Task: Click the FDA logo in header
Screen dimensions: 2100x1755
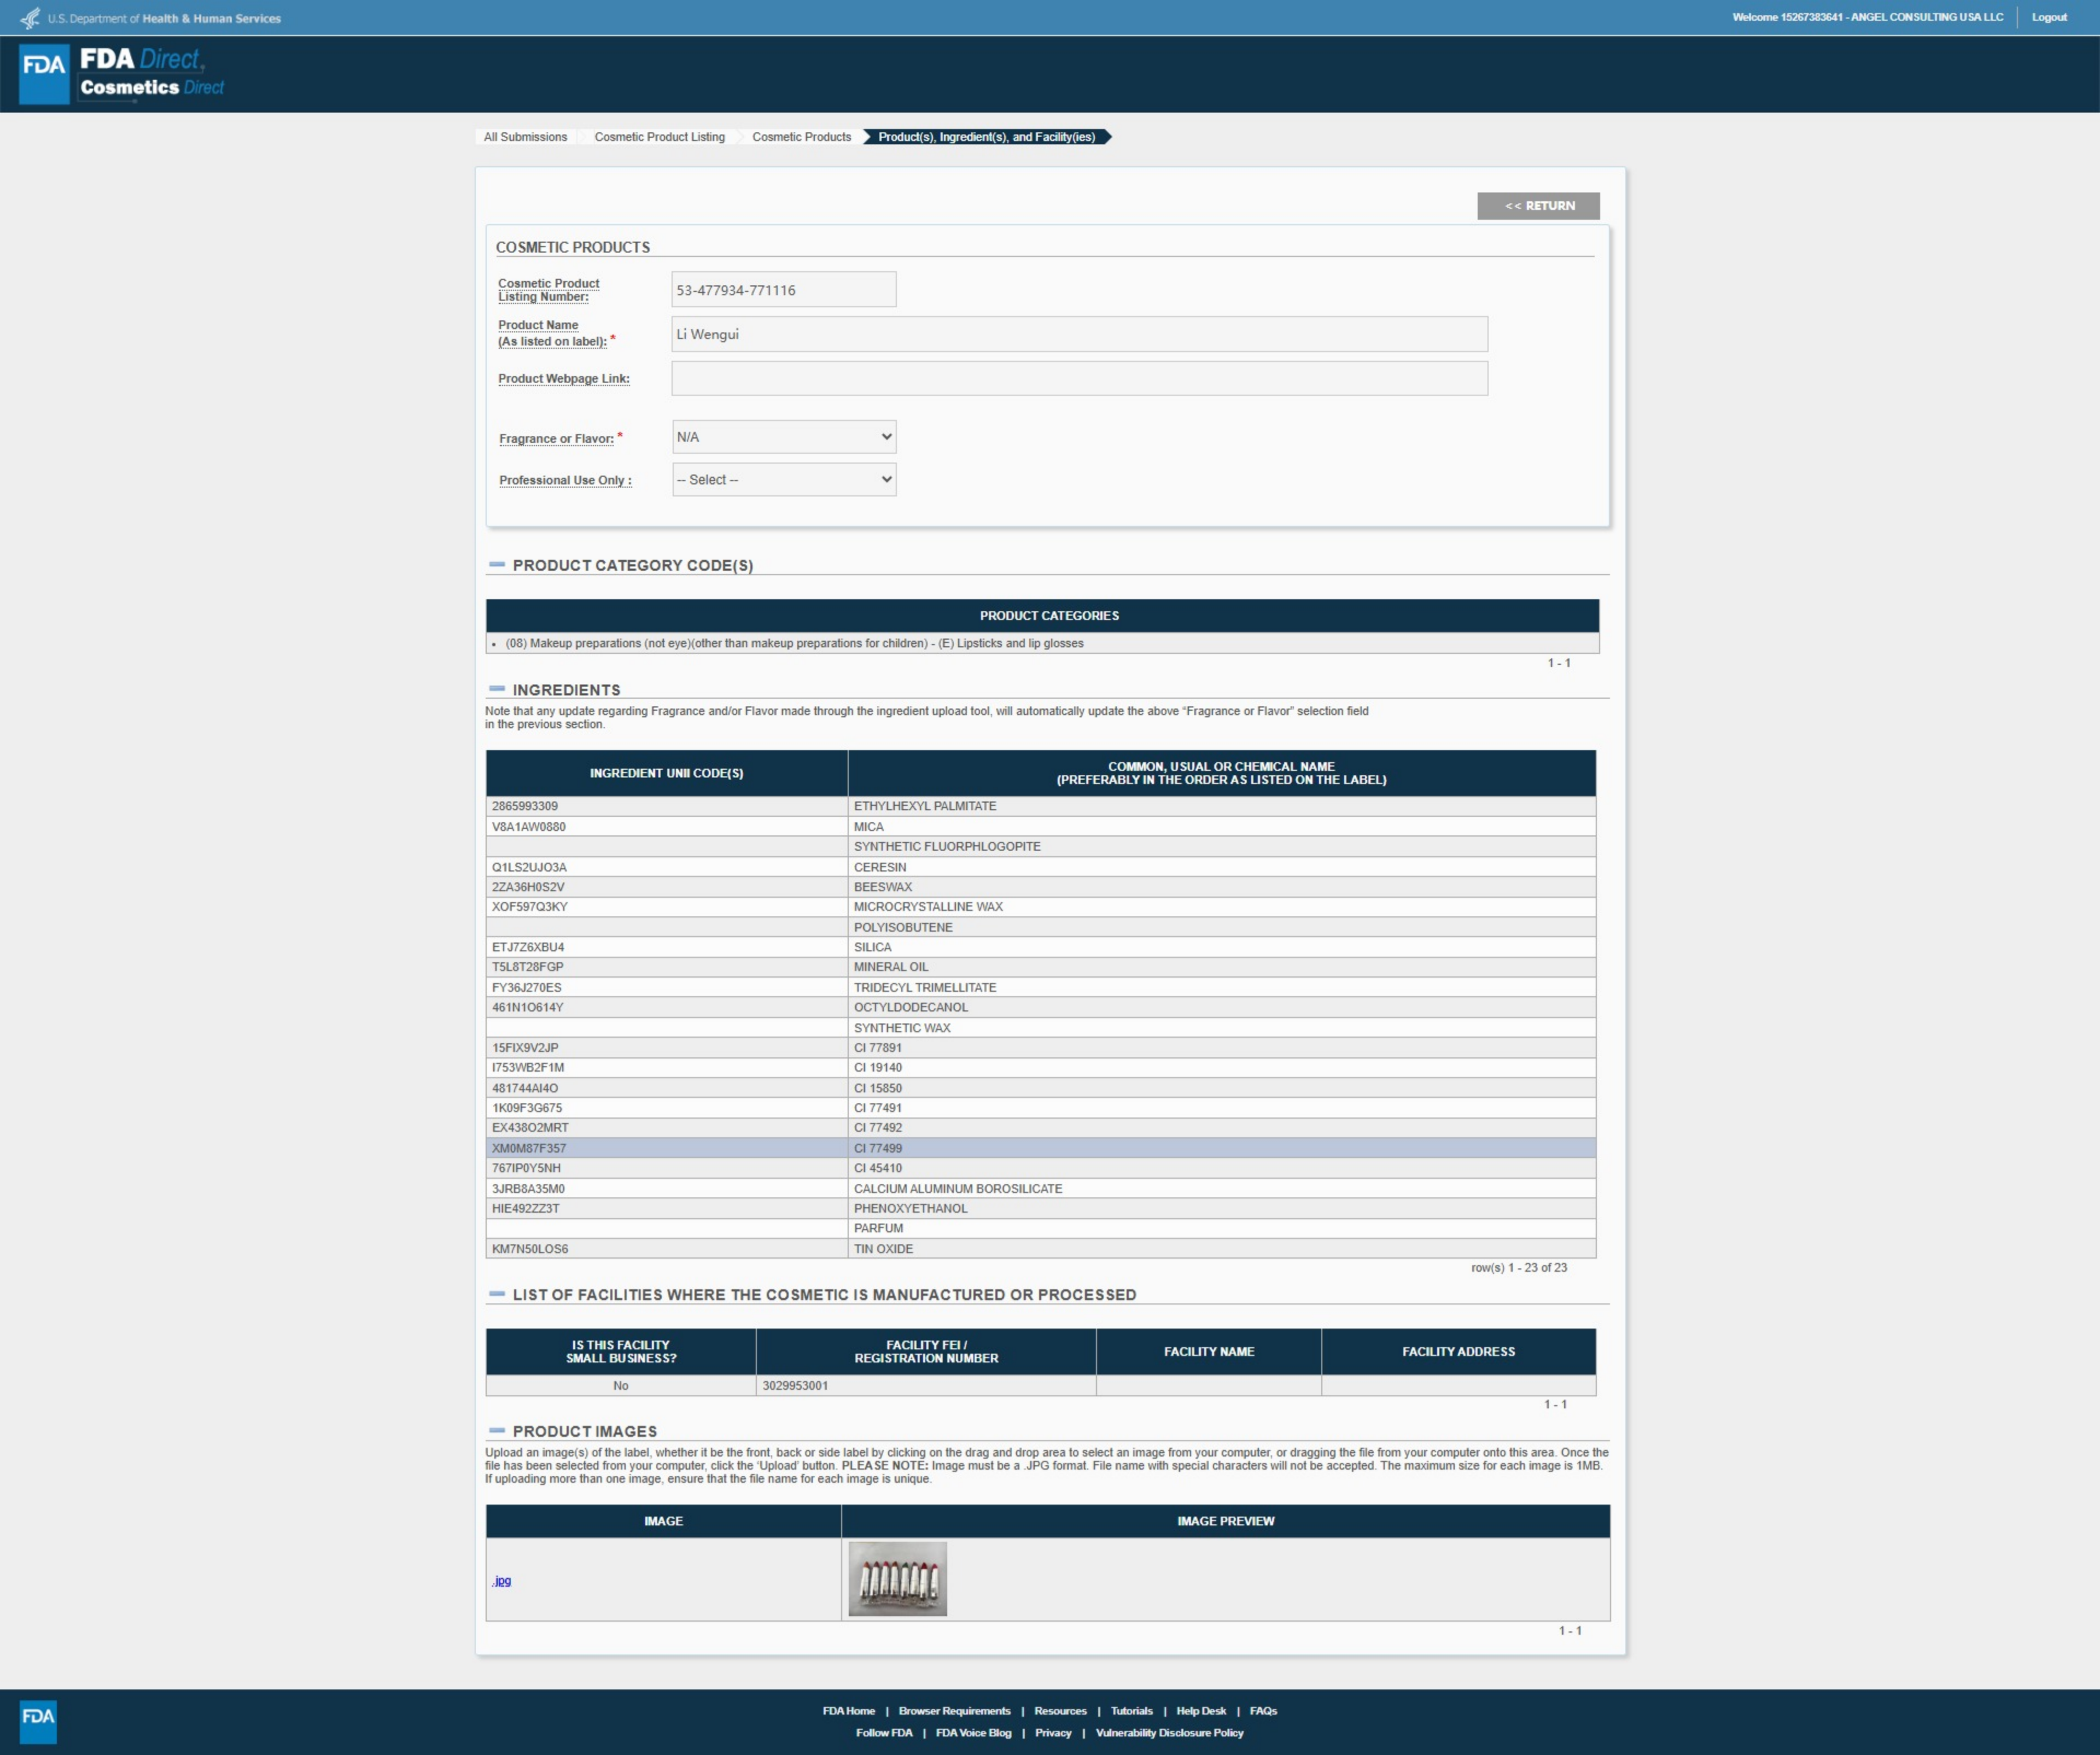Action: coord(44,73)
